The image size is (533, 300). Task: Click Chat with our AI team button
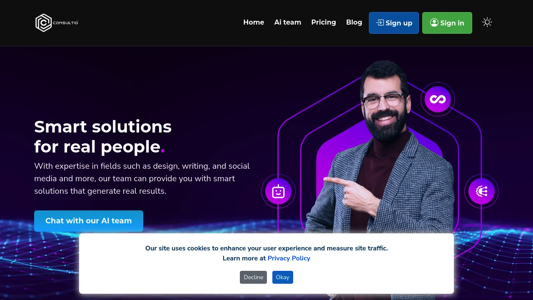(x=89, y=221)
